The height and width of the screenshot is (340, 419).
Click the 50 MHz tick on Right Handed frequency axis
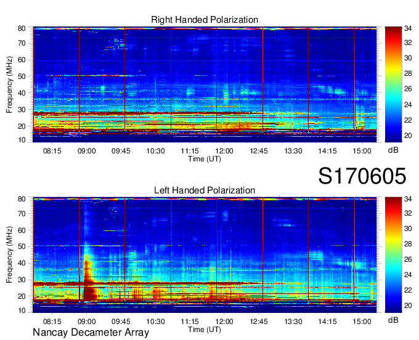coord(22,76)
